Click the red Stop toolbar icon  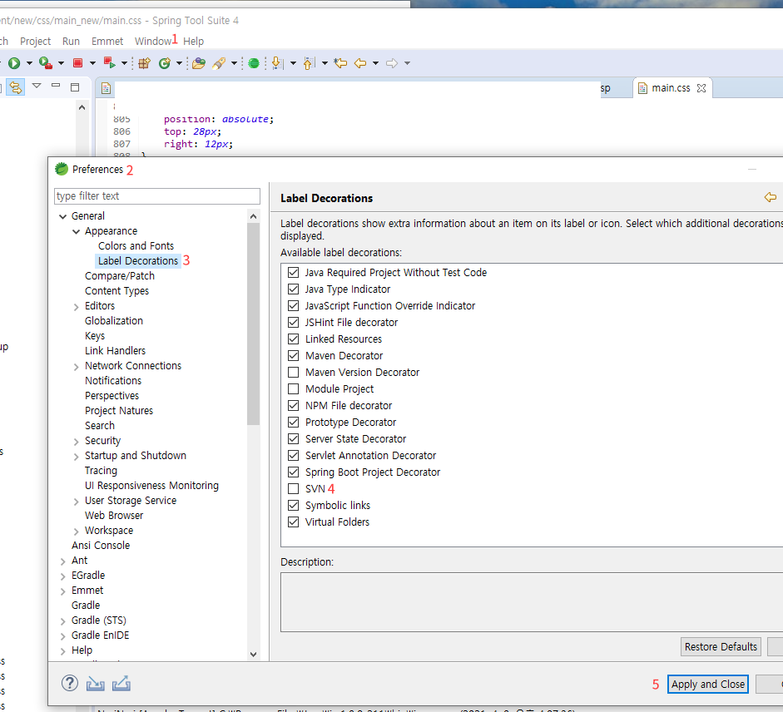(x=77, y=63)
